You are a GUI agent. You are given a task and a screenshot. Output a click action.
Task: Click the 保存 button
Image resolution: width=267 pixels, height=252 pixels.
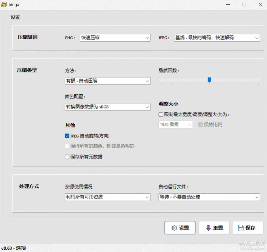(248, 228)
